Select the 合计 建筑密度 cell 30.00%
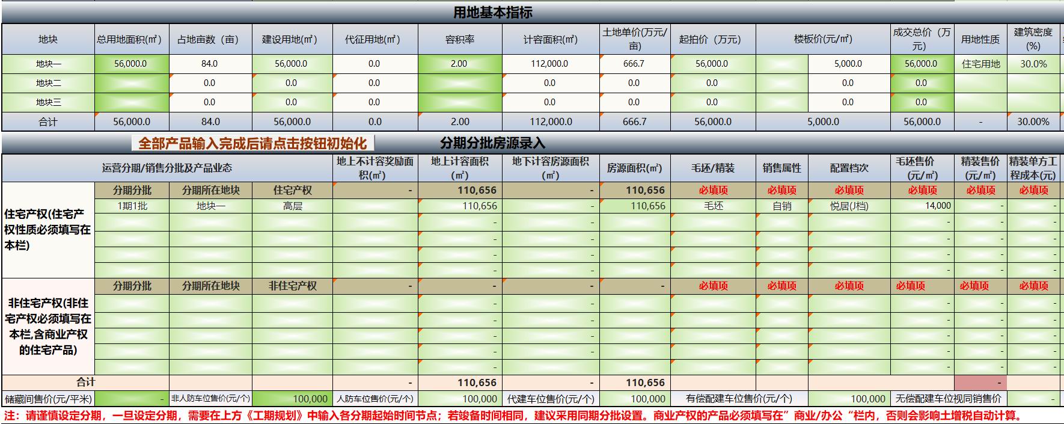The height and width of the screenshot is (424, 1064). (x=1033, y=121)
